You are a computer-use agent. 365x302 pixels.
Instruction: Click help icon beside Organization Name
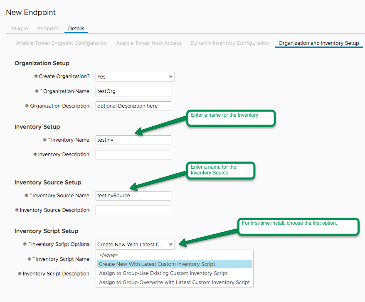pos(37,91)
